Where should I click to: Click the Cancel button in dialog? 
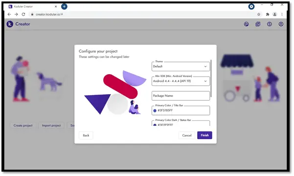pos(187,135)
